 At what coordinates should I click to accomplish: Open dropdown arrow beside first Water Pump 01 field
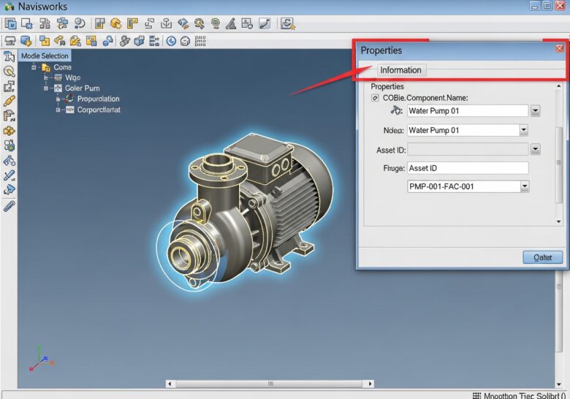[x=535, y=111]
